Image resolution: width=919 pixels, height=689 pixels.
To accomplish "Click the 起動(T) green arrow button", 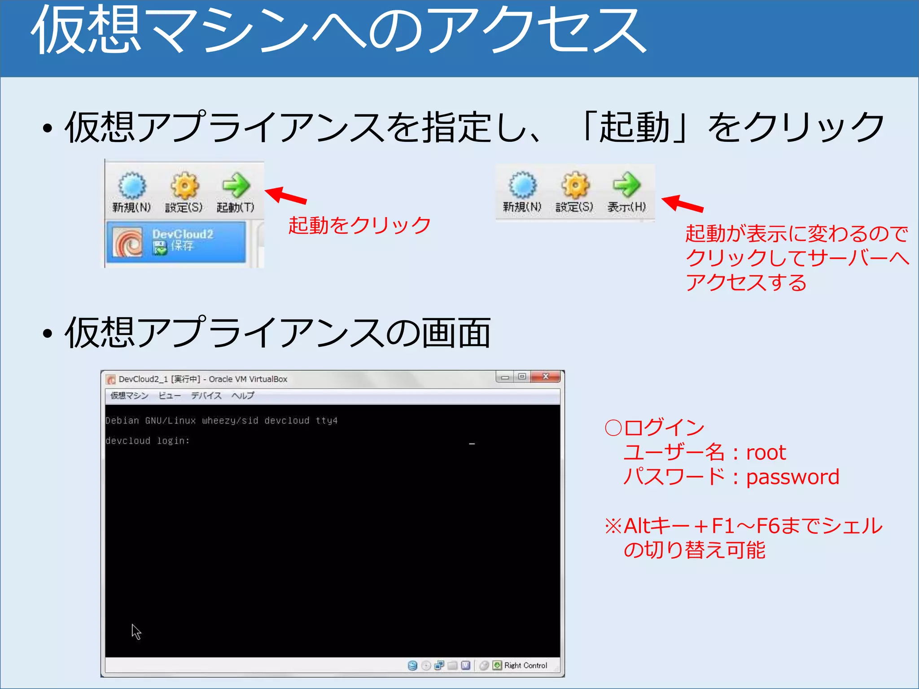I will [236, 193].
